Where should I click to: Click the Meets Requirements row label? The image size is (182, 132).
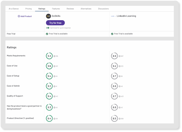tap(16, 56)
